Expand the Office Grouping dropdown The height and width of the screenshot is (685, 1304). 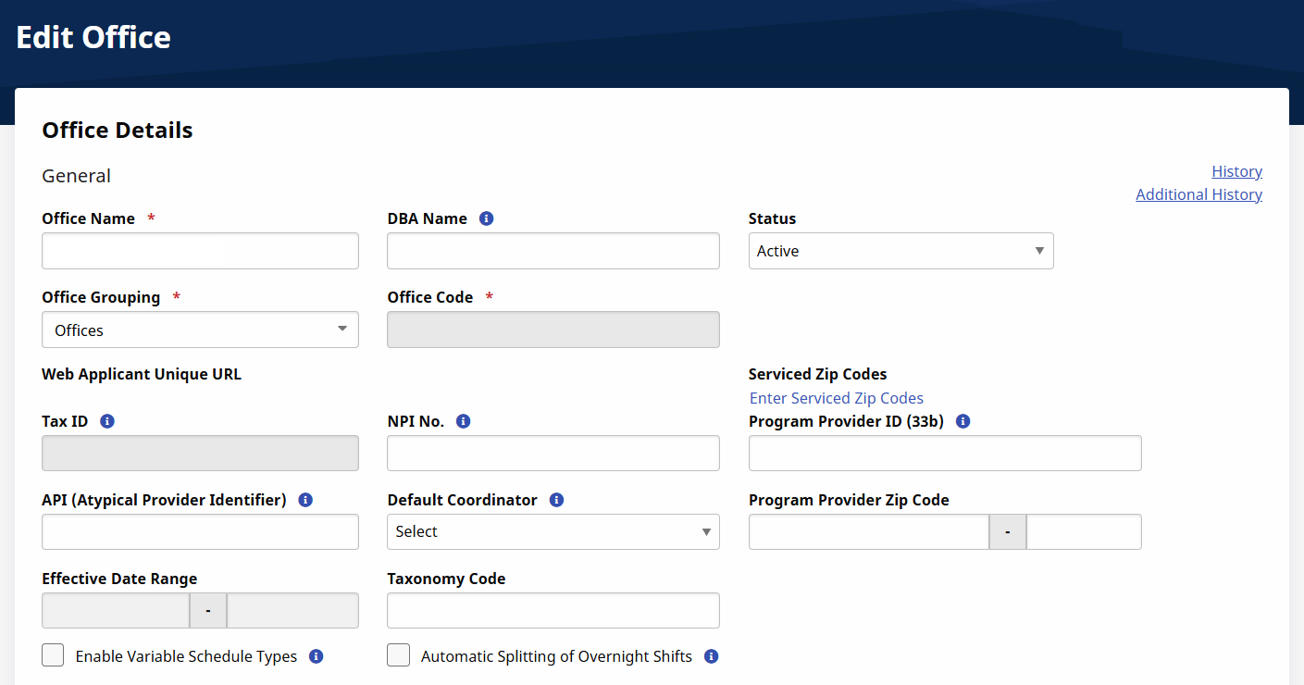[x=200, y=330]
